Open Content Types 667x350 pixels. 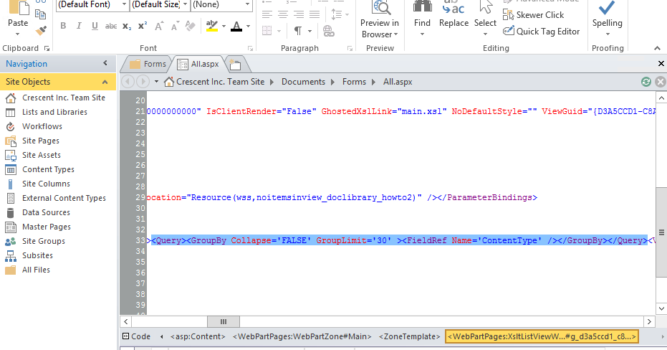click(x=39, y=169)
